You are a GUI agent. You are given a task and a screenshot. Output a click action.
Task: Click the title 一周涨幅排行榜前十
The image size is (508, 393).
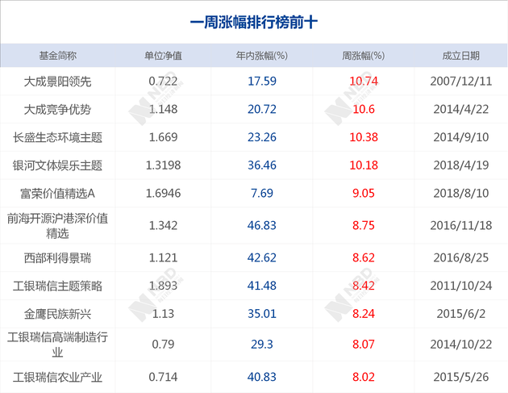[254, 23]
